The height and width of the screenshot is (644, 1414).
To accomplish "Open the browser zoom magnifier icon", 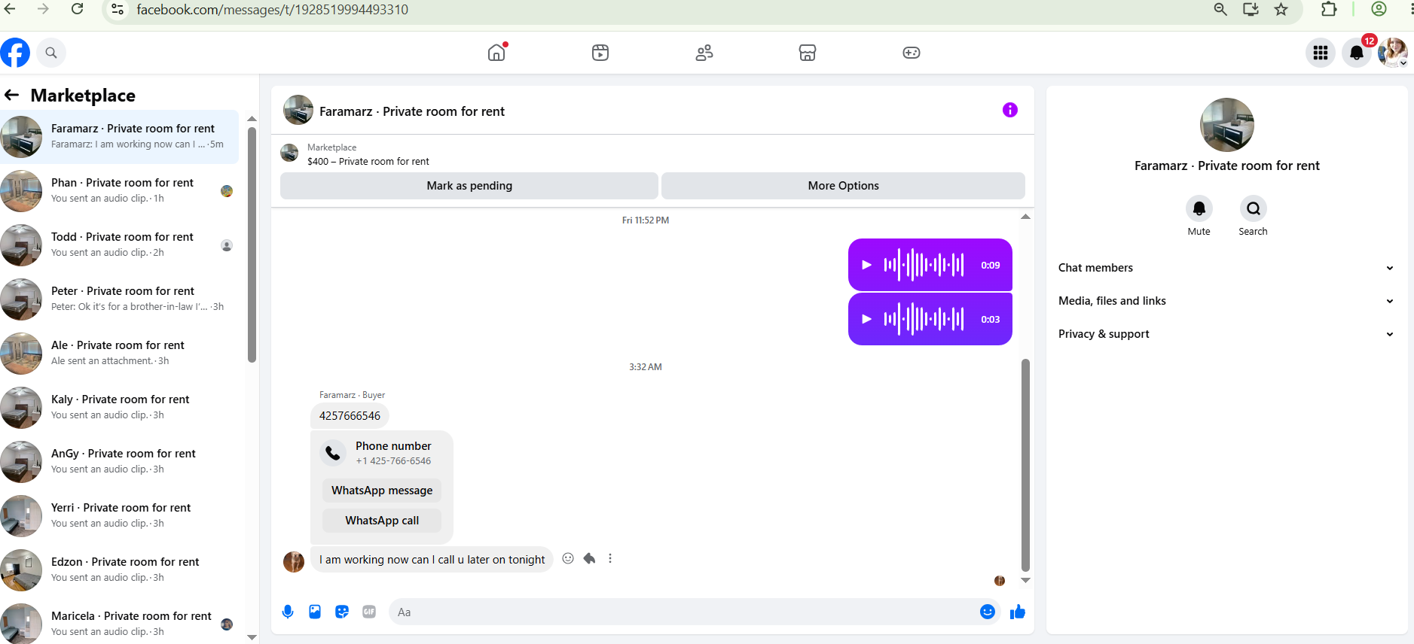I will point(1220,9).
